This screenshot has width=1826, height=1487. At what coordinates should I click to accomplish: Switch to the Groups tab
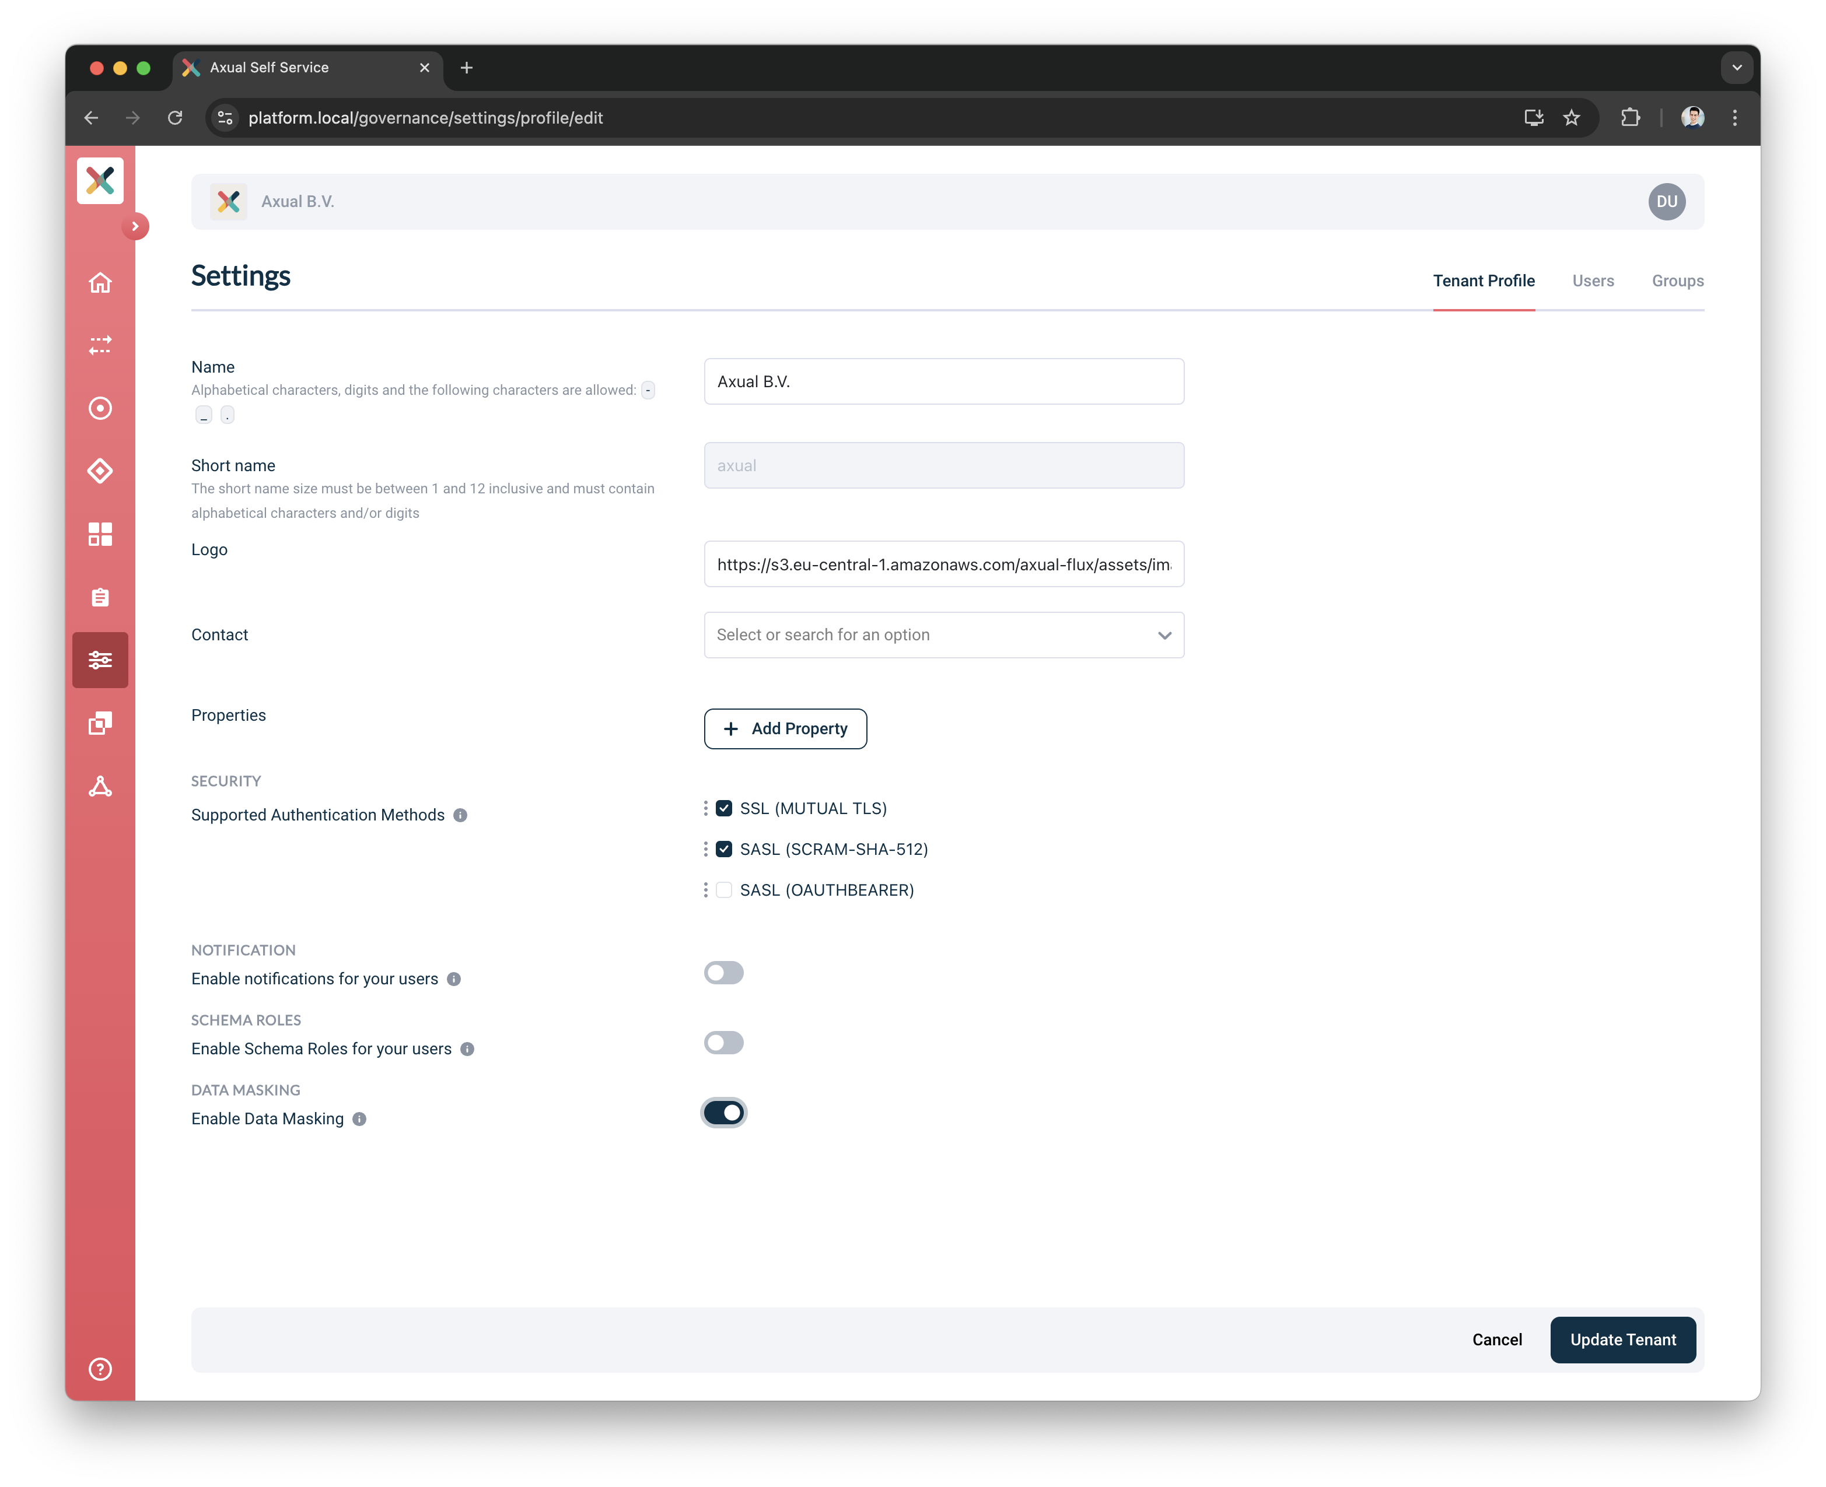click(x=1677, y=282)
